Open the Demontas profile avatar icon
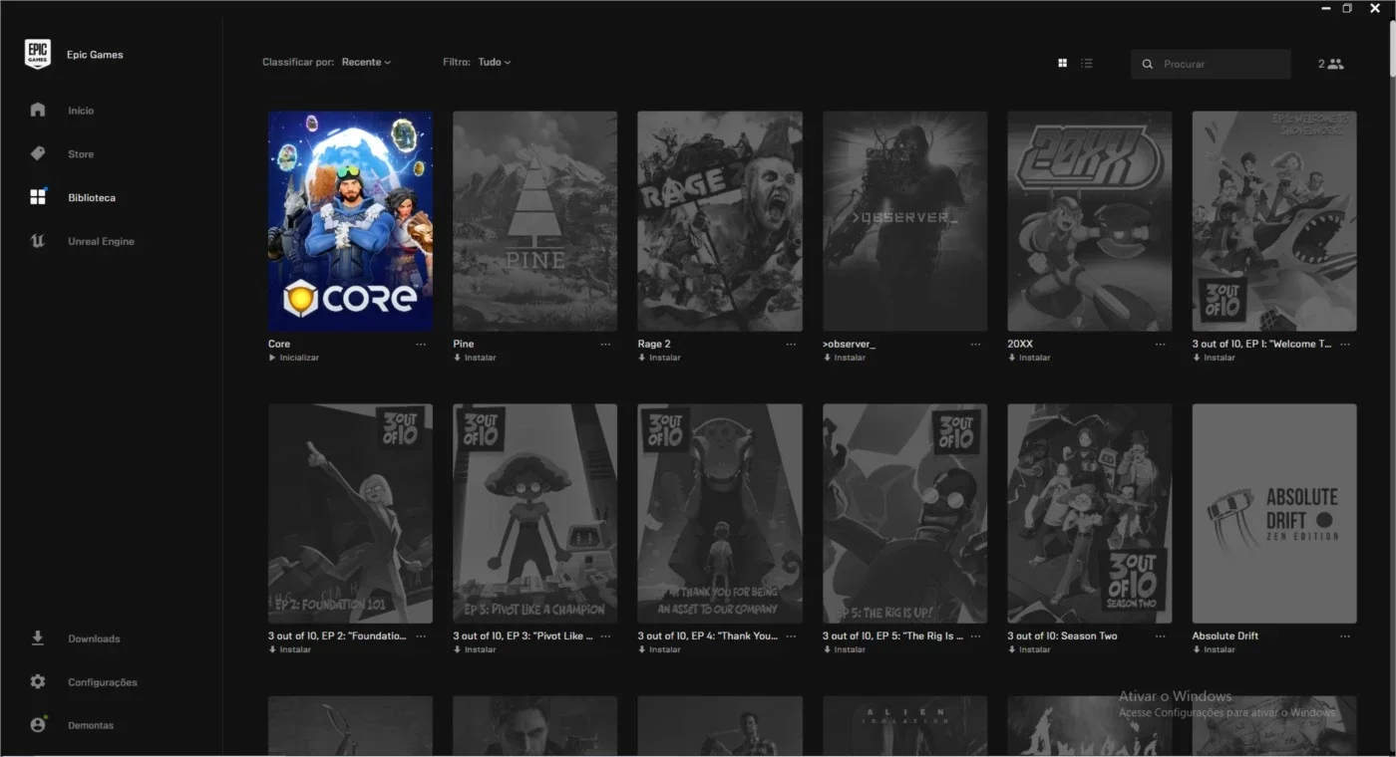Viewport: 1396px width, 757px height. point(38,725)
